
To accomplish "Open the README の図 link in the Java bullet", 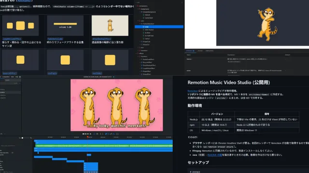I will 214,155.
